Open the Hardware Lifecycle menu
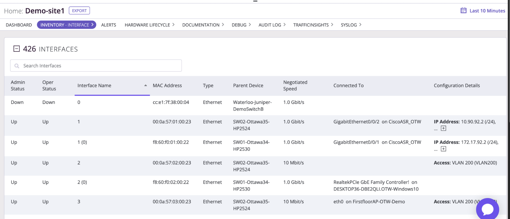510x219 pixels. [x=150, y=25]
